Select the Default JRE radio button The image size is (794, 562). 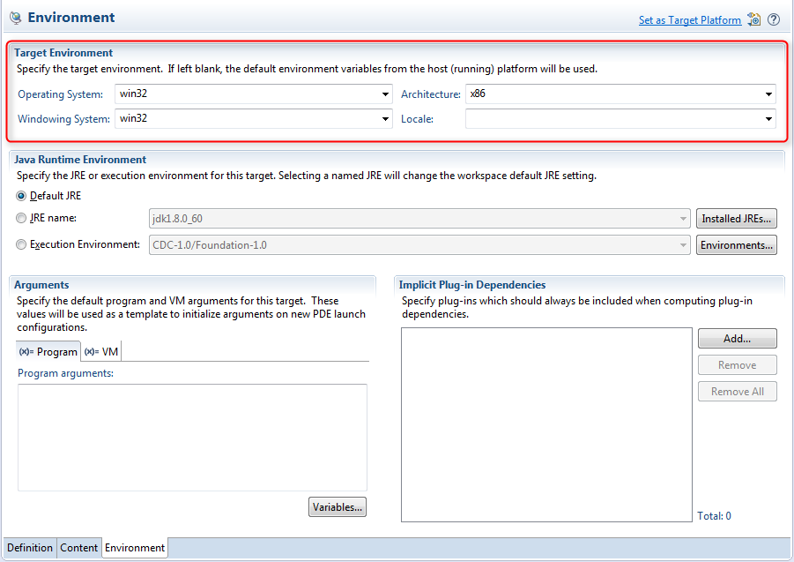coord(21,196)
